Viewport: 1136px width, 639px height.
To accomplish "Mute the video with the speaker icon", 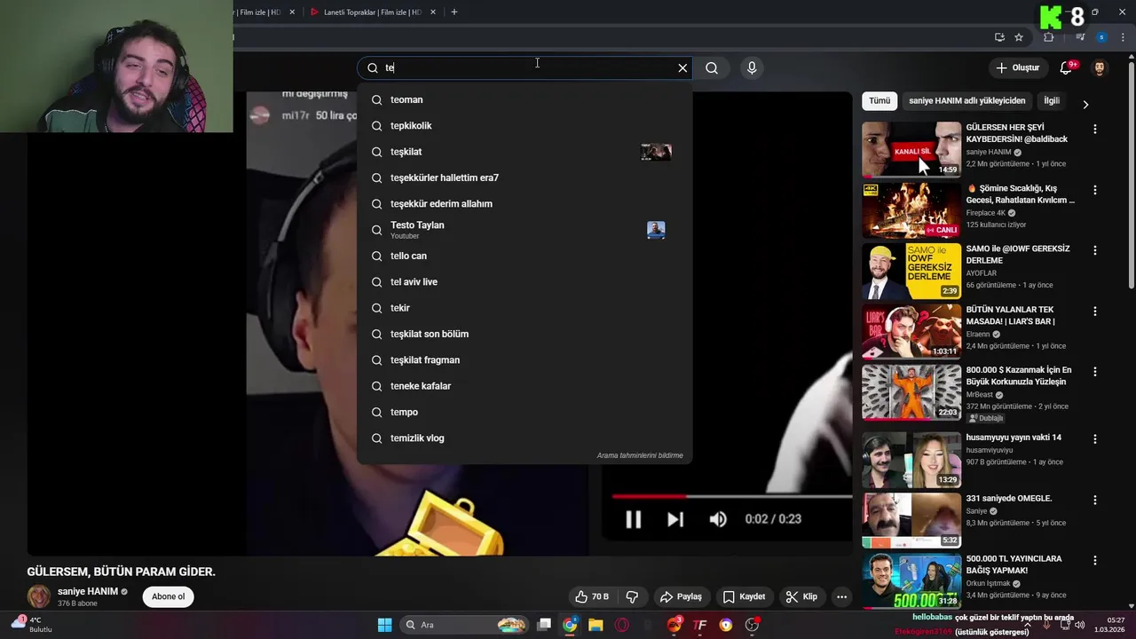I will [x=718, y=519].
